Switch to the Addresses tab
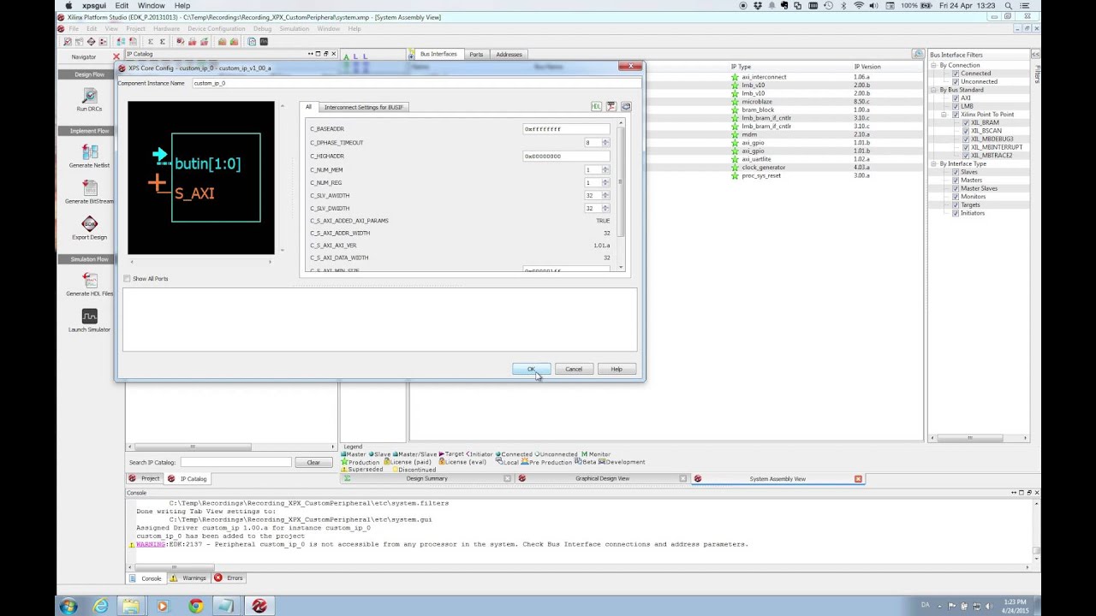Screen dimensions: 1096x616 tap(509, 55)
